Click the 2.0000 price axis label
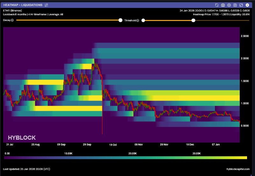The image size is (255, 176). click(x=245, y=58)
